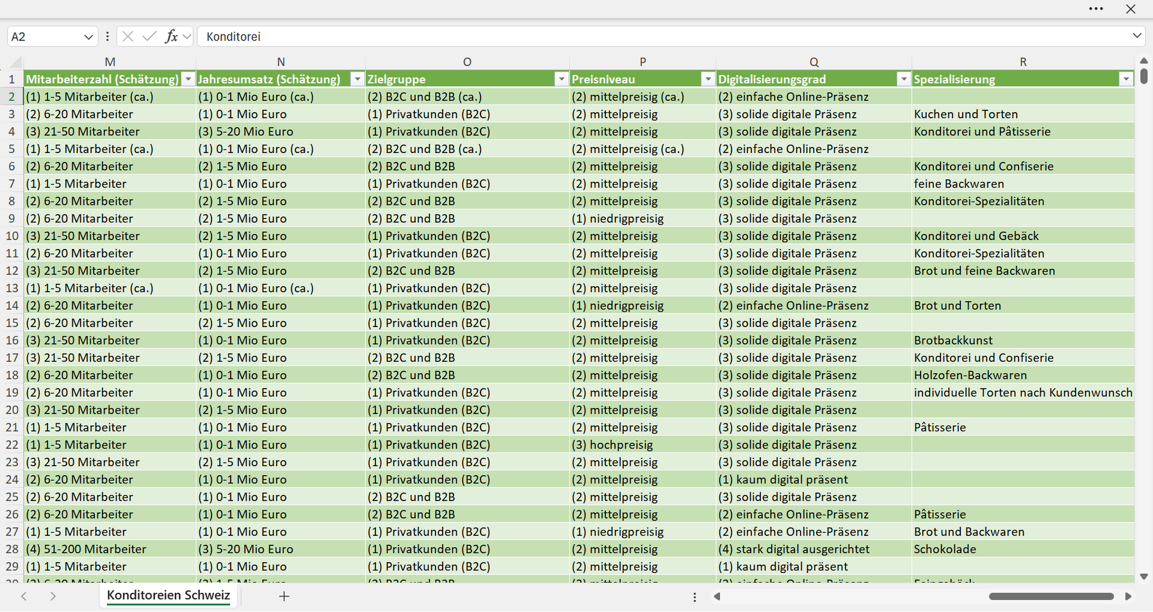Expand the formula bar chevron
Screen dimensions: 1153x612
pyautogui.click(x=1137, y=36)
